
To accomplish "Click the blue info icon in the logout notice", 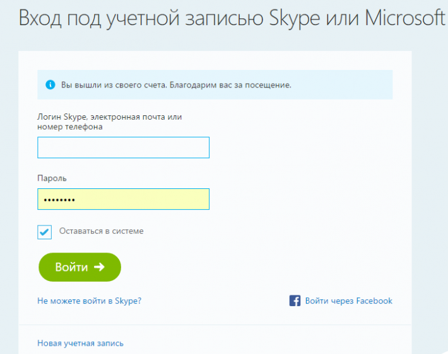I will click(x=50, y=84).
